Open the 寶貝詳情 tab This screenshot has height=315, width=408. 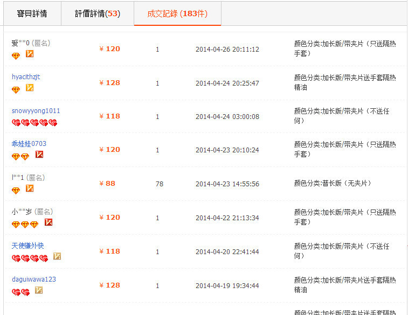32,13
